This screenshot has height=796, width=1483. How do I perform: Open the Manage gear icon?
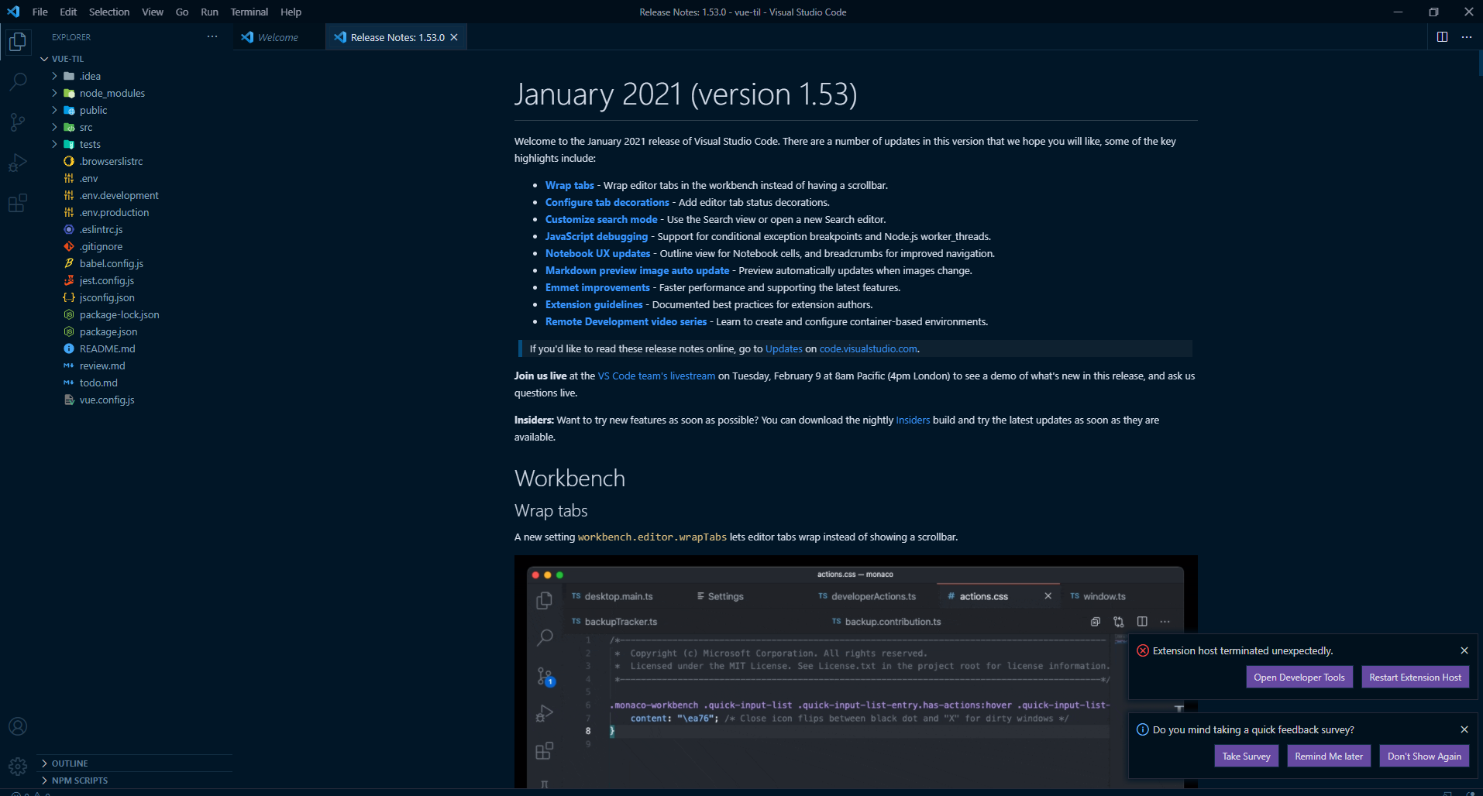(x=18, y=767)
